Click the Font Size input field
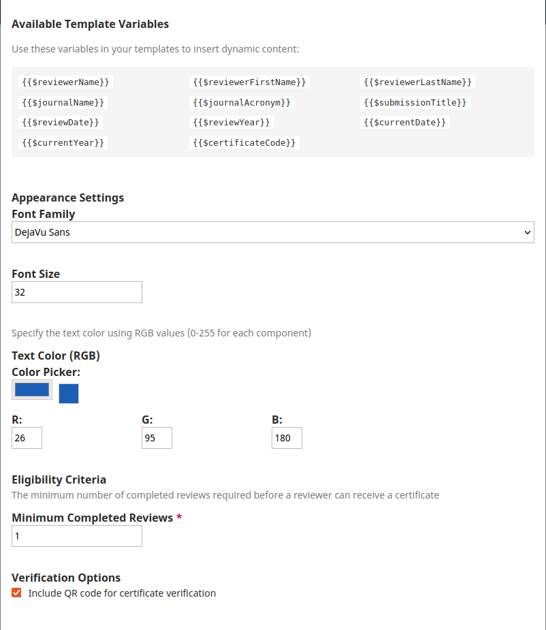This screenshot has height=630, width=546. [x=77, y=292]
